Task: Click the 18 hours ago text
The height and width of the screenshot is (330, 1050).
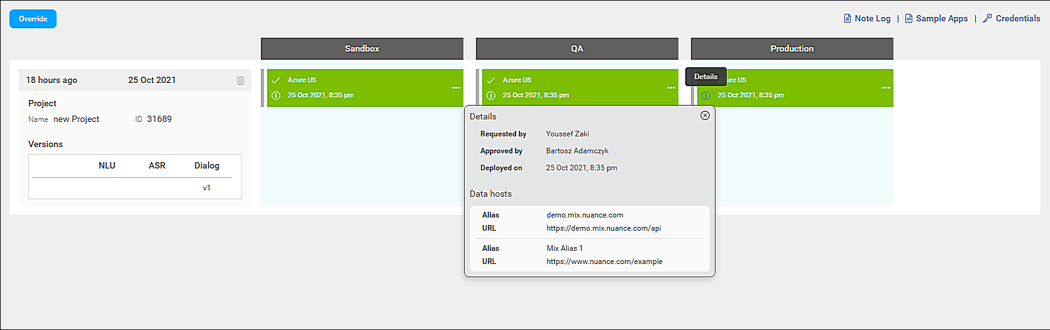Action: 52,80
